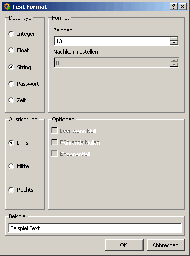Set alignment to Mitte
This screenshot has height=256, width=190.
19,166
